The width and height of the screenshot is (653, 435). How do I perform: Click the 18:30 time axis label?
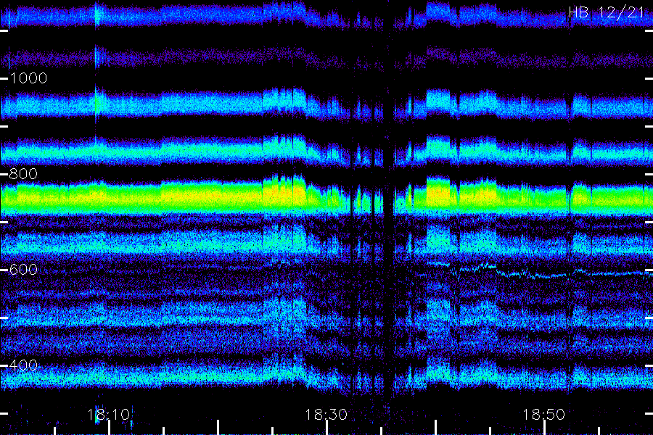tap(326, 414)
